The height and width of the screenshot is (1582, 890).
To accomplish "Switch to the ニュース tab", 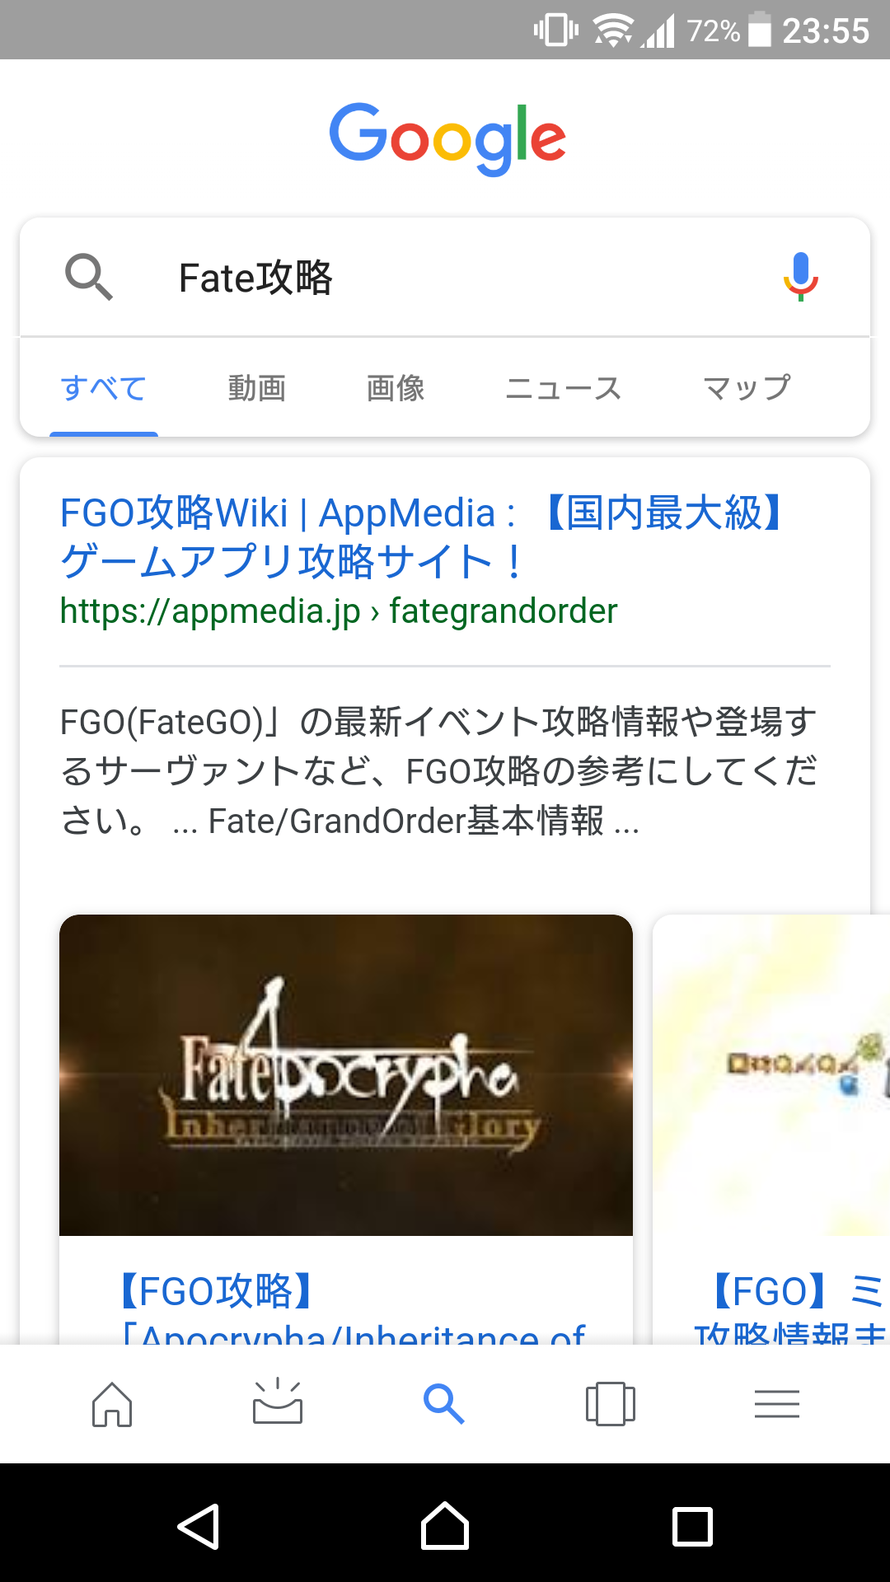I will tap(564, 387).
